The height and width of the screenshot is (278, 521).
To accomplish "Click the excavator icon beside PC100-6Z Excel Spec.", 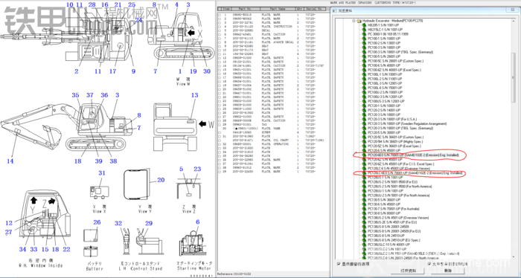I will click(364, 70).
